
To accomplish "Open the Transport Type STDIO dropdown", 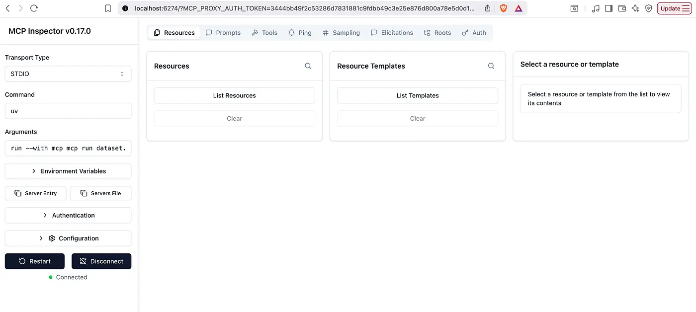I will (68, 74).
